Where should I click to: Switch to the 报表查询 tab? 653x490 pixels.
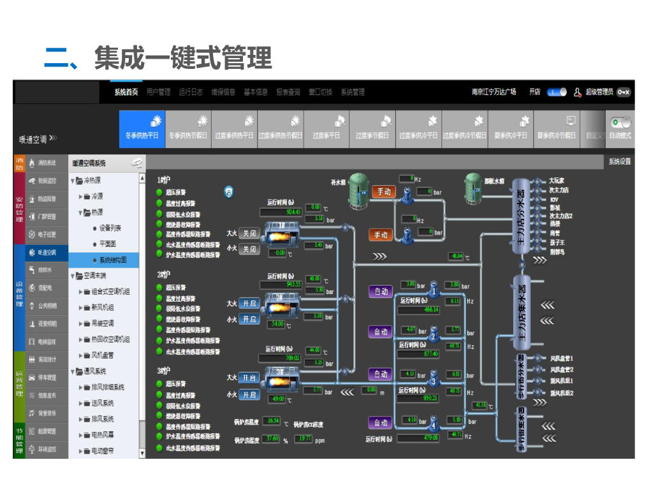288,92
